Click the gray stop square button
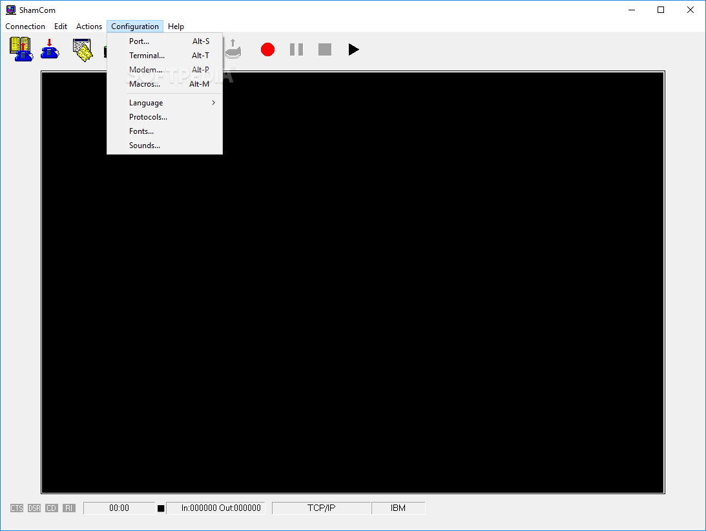The height and width of the screenshot is (531, 706). (x=325, y=50)
